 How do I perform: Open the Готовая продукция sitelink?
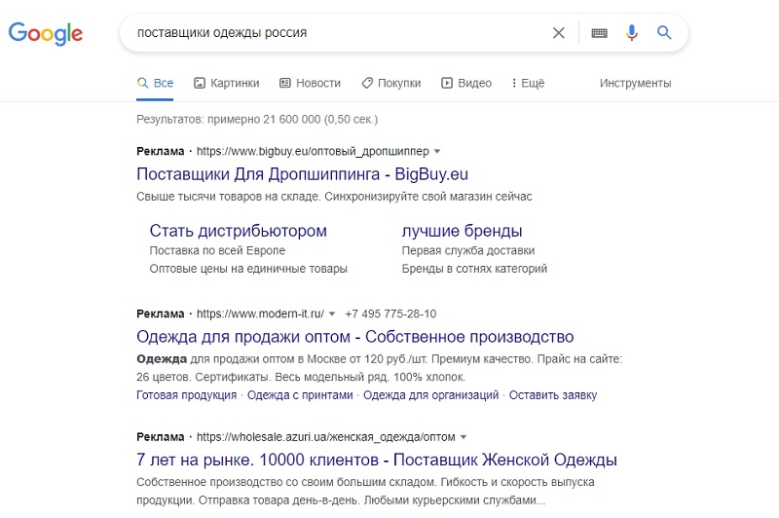(186, 395)
